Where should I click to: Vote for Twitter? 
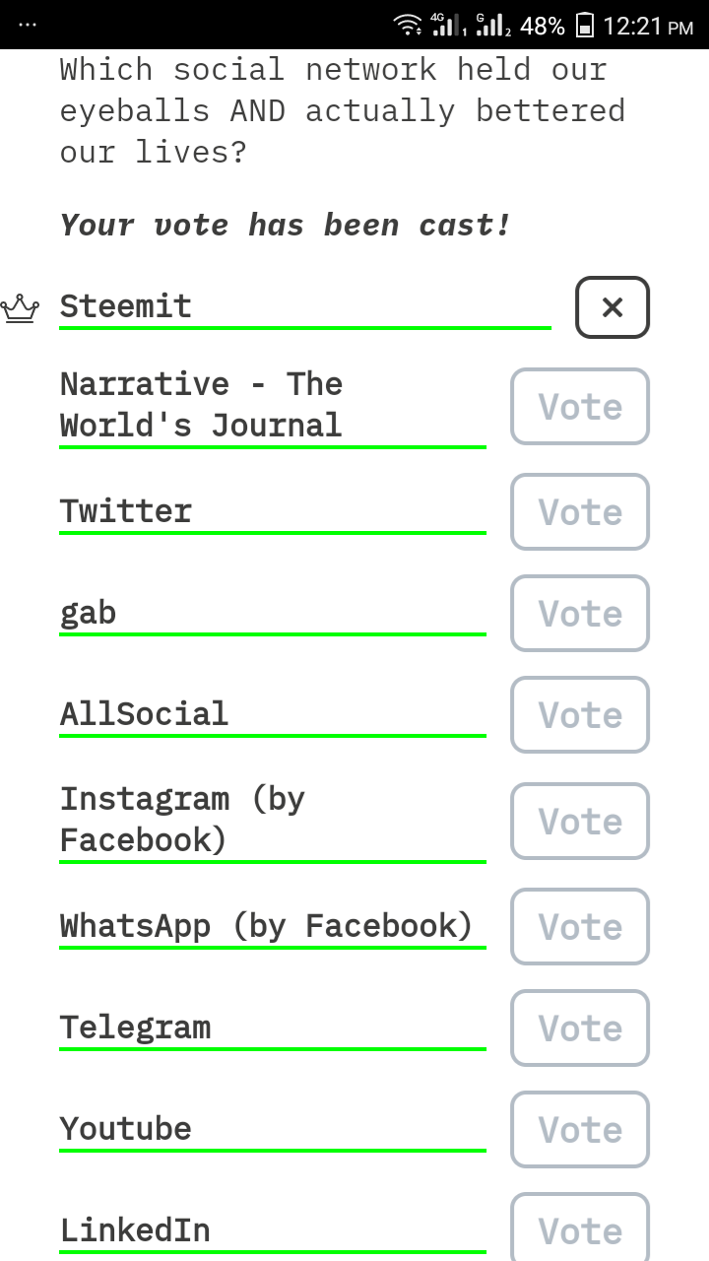pyautogui.click(x=580, y=511)
